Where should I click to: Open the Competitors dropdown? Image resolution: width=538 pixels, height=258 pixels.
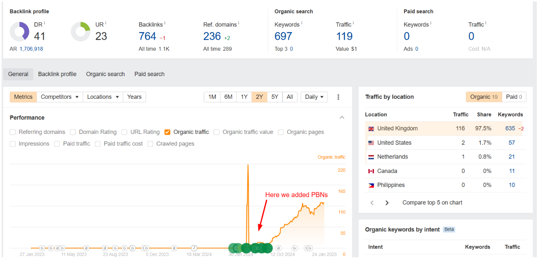pyautogui.click(x=60, y=97)
